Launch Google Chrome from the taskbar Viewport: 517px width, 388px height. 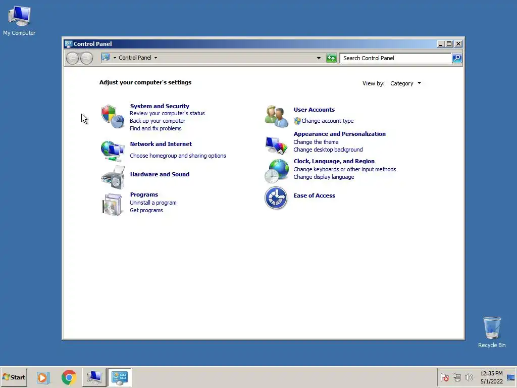(69, 377)
